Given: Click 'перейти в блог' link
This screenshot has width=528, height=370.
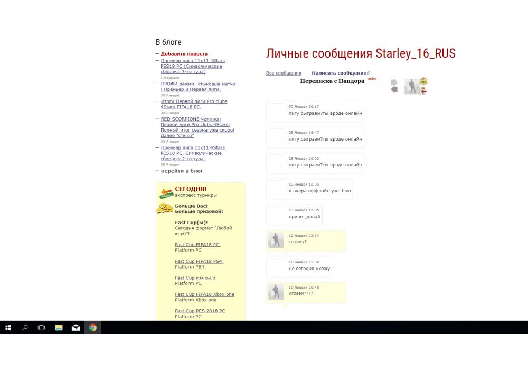Looking at the screenshot, I should point(182,171).
